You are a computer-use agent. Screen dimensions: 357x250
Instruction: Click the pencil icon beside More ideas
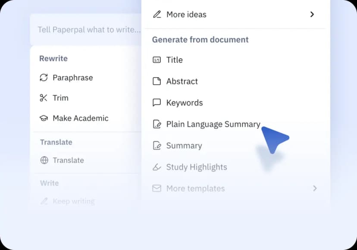click(157, 14)
